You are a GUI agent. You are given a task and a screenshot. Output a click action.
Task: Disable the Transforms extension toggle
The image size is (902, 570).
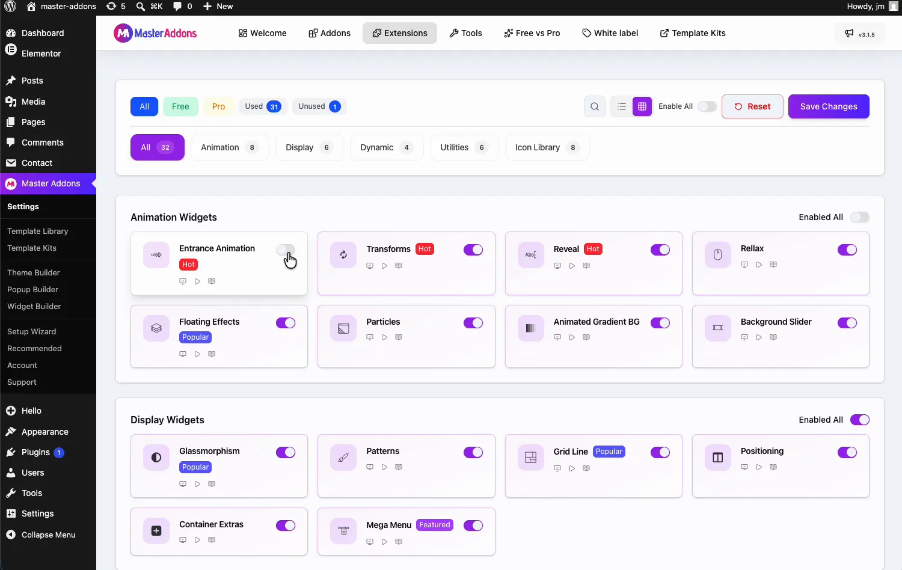[x=473, y=250]
